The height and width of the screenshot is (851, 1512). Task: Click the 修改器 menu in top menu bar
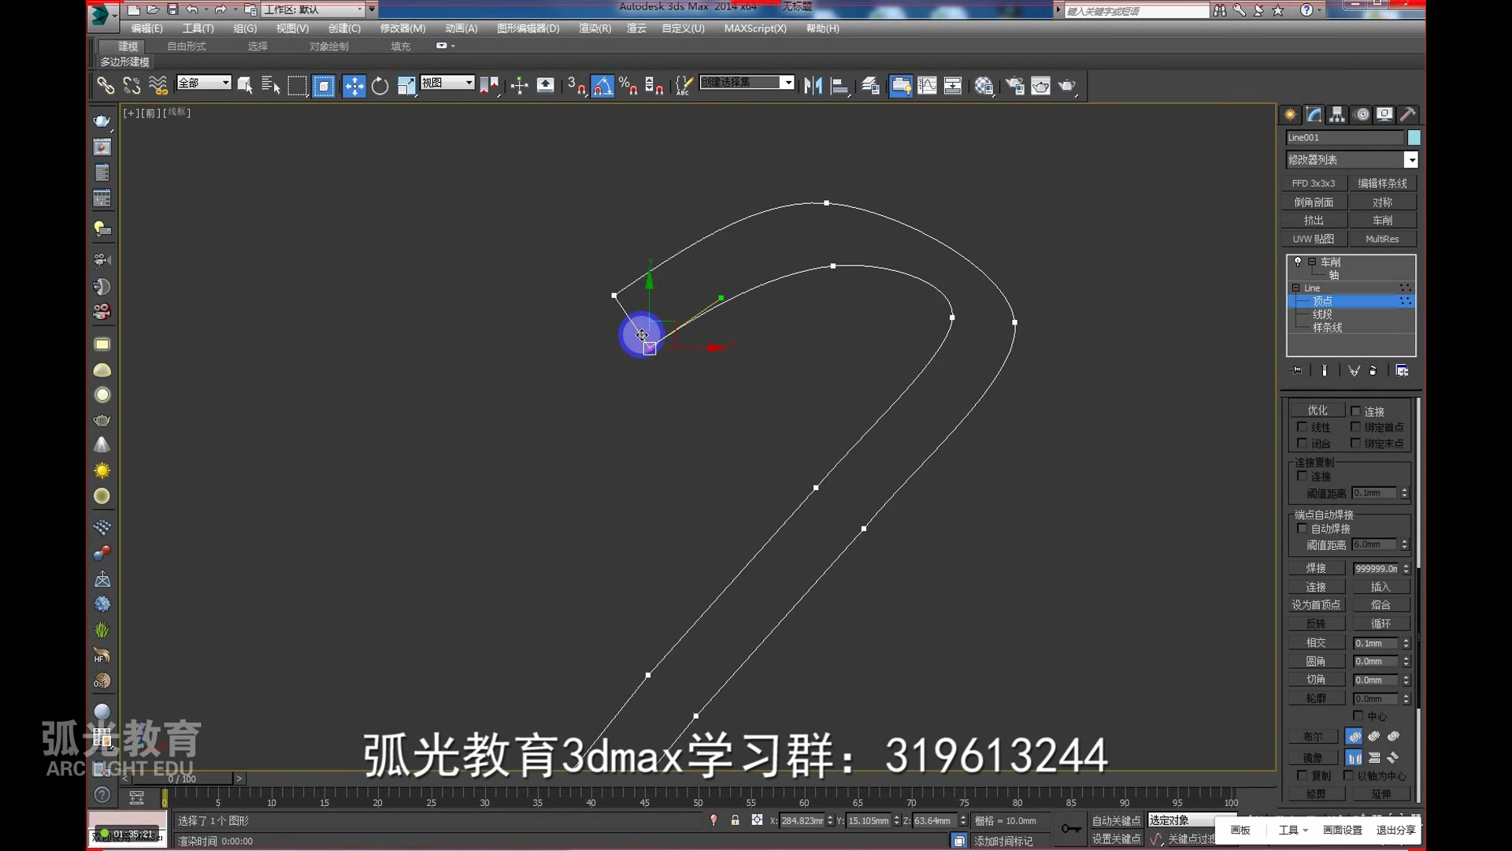pyautogui.click(x=403, y=28)
